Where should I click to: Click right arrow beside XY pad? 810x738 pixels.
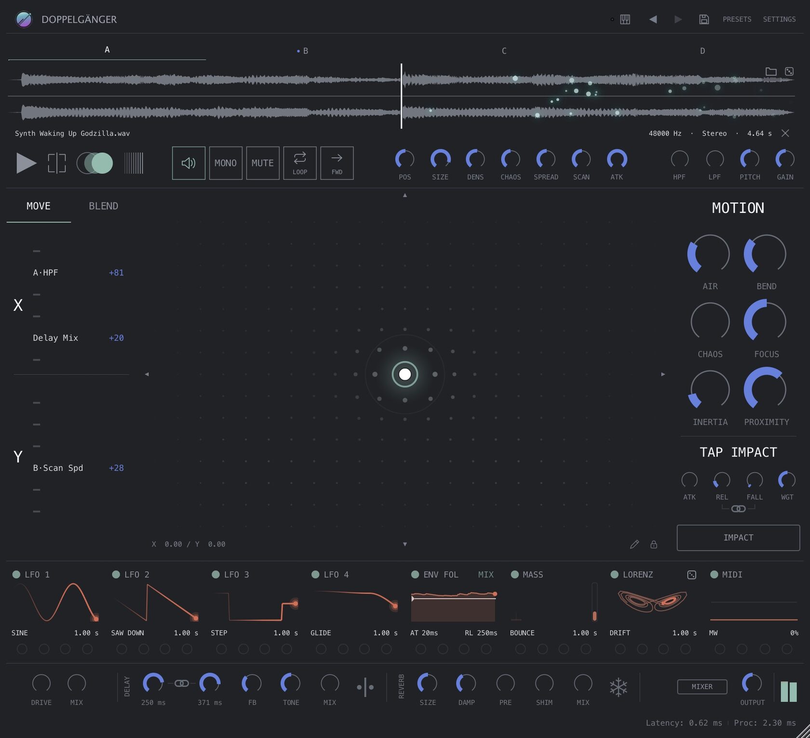point(663,374)
